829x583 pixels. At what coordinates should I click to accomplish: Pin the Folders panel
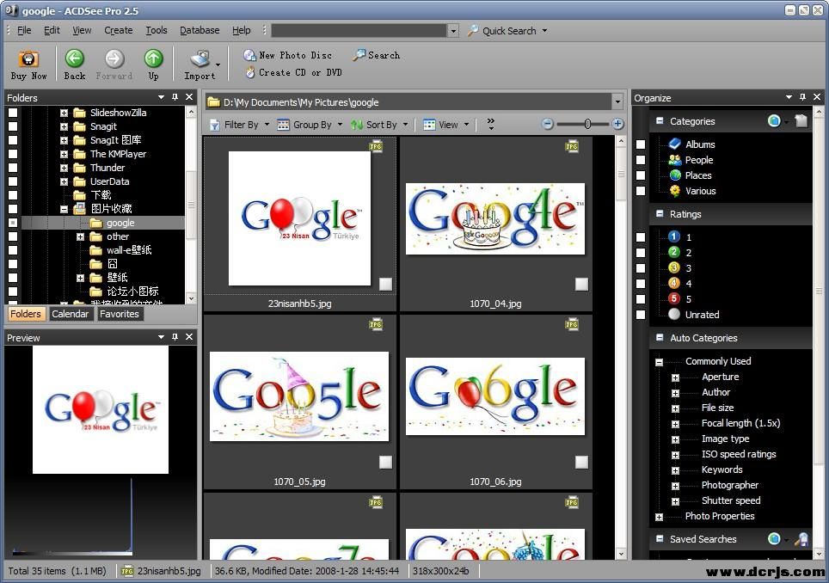[175, 97]
